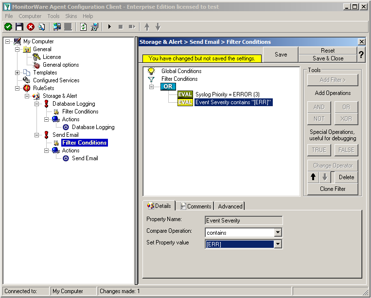The image size is (371, 298).
Task: Click the magnifier document toolbar icon
Action: (x=42, y=27)
